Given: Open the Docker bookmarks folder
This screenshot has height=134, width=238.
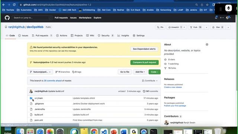Looking at the screenshot, I should (x=51, y=10).
